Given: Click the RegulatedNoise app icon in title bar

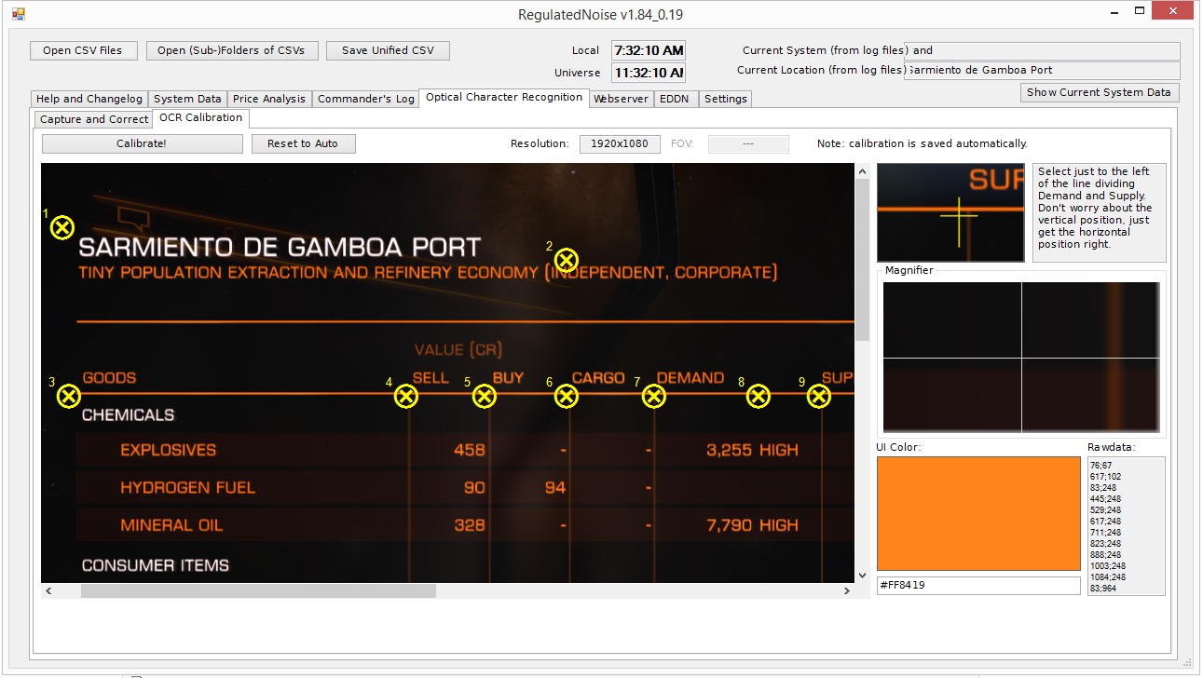Looking at the screenshot, I should click(19, 14).
